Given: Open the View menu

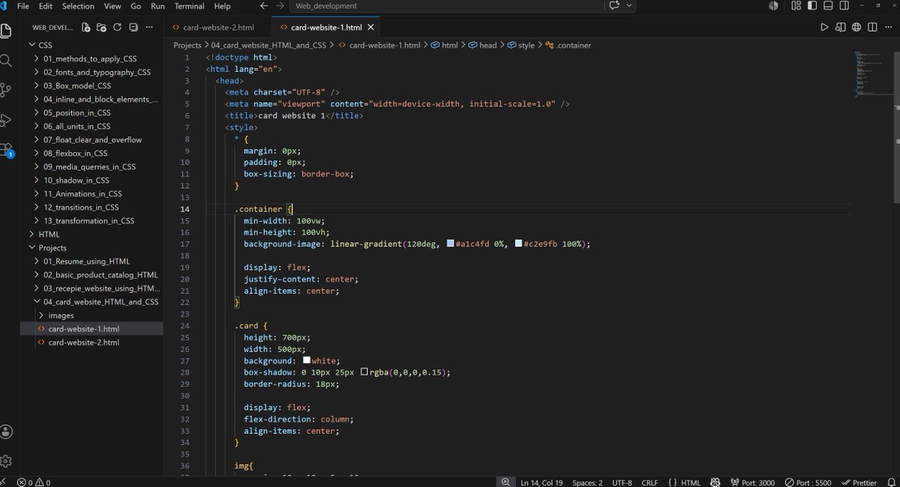Looking at the screenshot, I should point(112,6).
